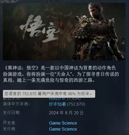129x135 pixels.
Task: Click the Black Myth Wukong header image
Action: 64,31
